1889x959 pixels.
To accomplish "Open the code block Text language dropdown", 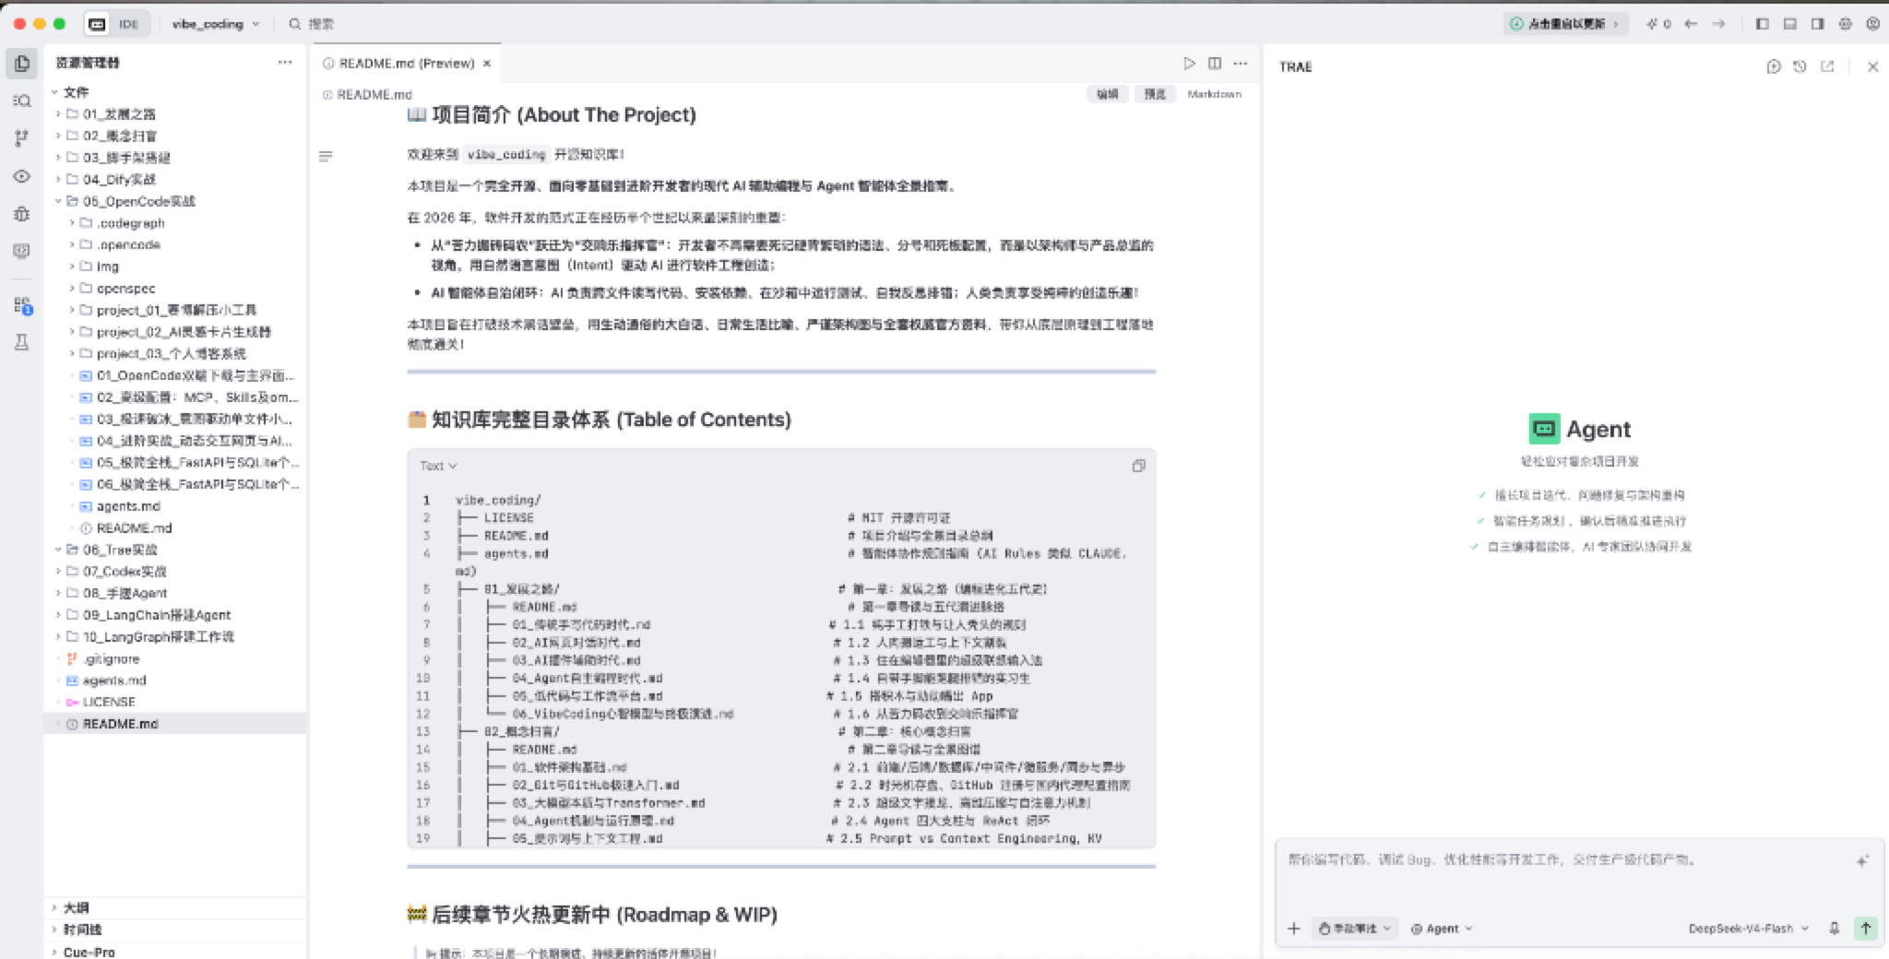I will pyautogui.click(x=438, y=466).
